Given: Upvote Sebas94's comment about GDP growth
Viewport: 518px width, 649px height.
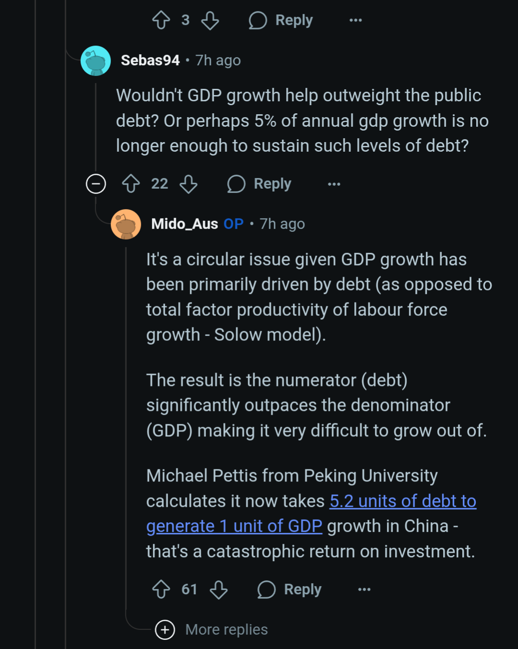Looking at the screenshot, I should (x=131, y=184).
